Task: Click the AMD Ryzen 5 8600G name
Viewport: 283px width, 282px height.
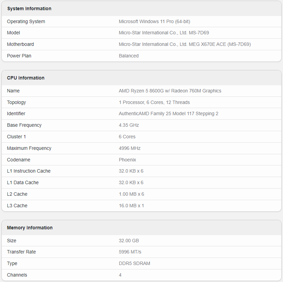Action: pos(170,91)
